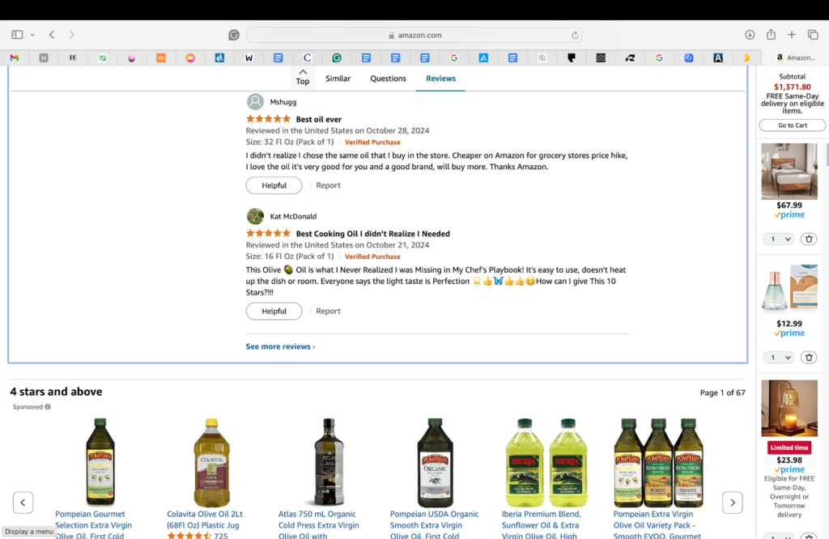Image resolution: width=829 pixels, height=539 pixels.
Task: Expand the sidebar options chevron
Action: tap(32, 35)
